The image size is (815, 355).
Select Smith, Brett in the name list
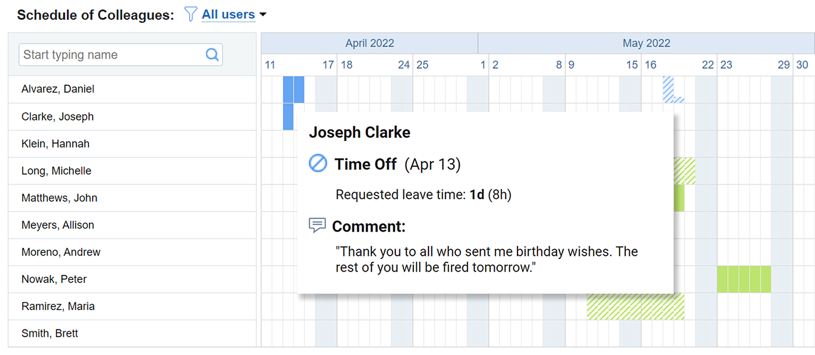pos(49,333)
